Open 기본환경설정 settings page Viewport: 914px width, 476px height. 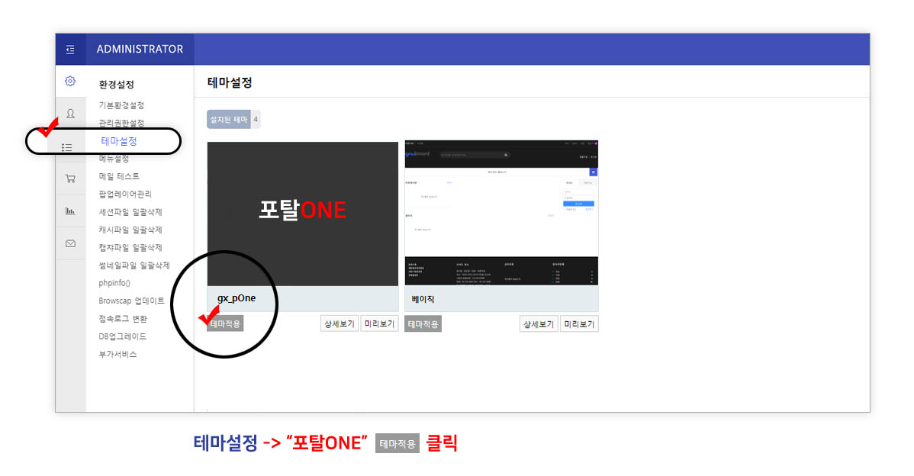pos(123,105)
